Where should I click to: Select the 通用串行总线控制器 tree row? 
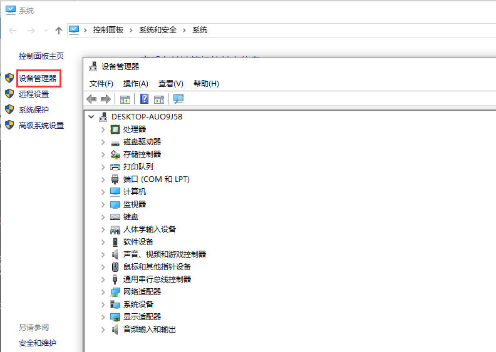pyautogui.click(x=157, y=279)
